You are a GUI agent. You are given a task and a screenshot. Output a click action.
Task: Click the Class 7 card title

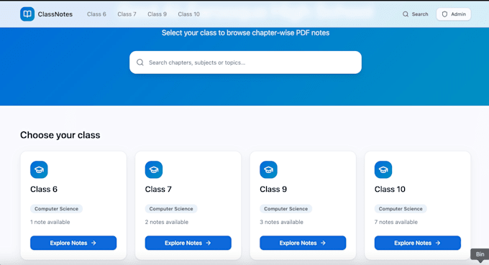(x=158, y=190)
